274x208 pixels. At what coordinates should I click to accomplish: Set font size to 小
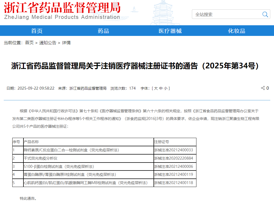pos(166,88)
